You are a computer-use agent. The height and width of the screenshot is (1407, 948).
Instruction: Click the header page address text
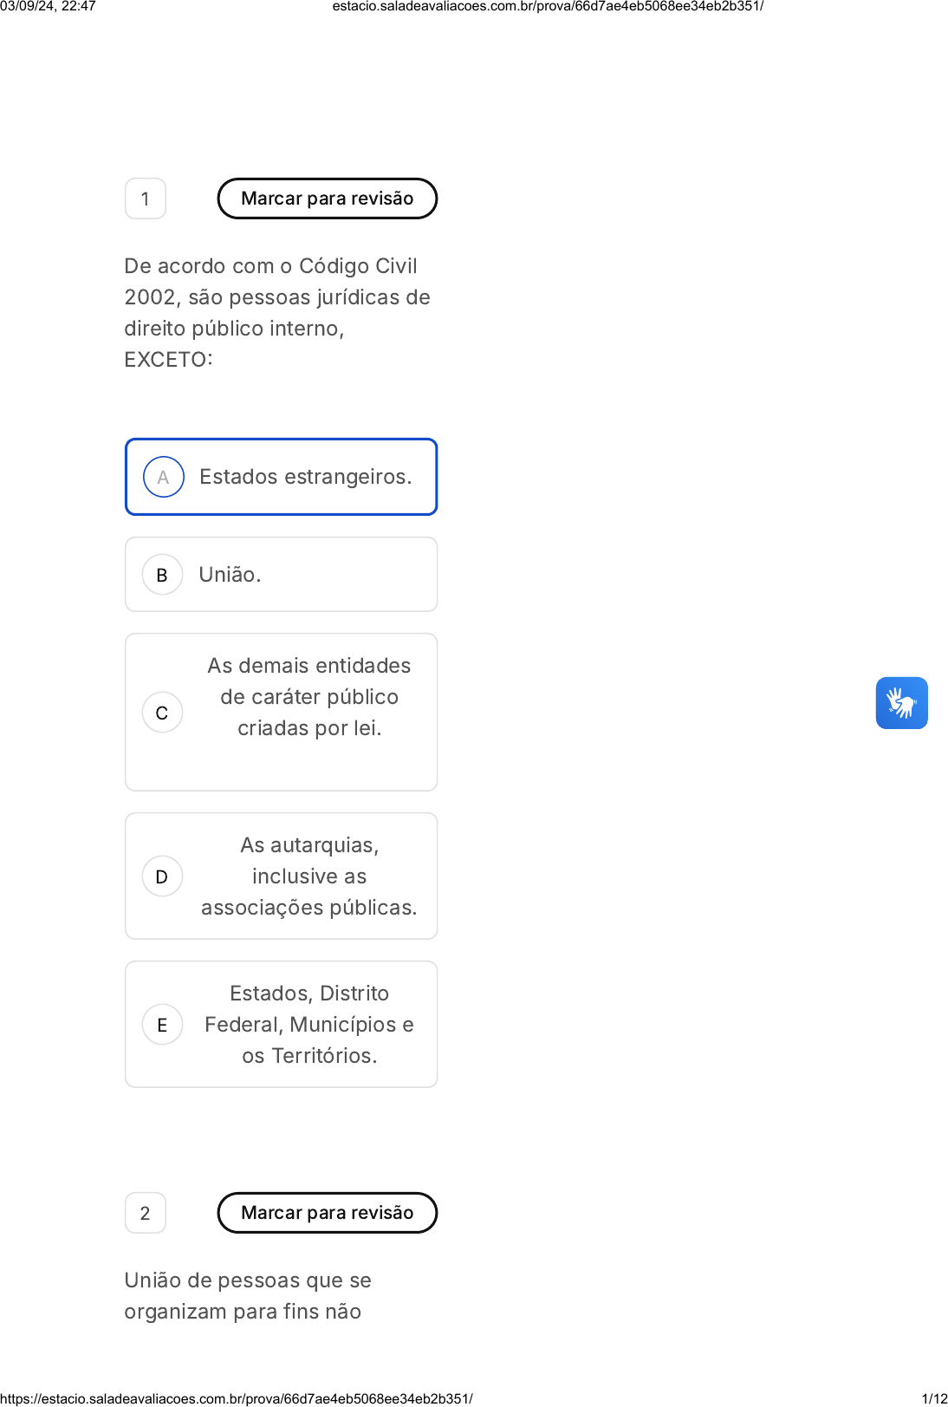[548, 6]
